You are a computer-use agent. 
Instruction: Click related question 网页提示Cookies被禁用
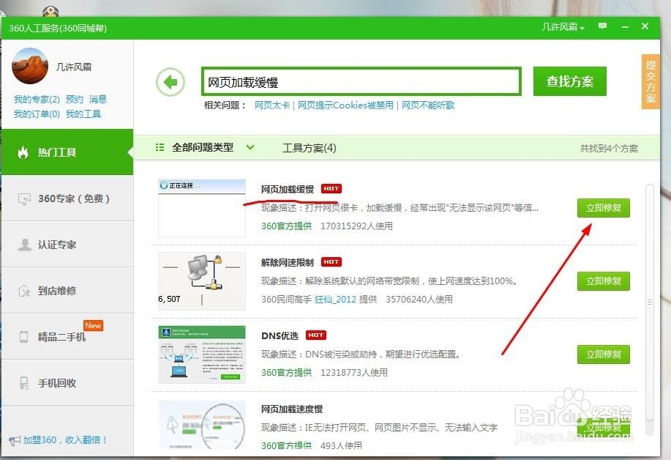point(345,105)
